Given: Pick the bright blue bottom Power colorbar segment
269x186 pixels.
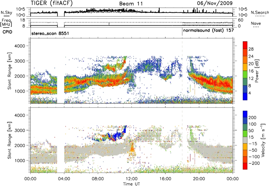Looking at the screenshot, I should (245, 96).
